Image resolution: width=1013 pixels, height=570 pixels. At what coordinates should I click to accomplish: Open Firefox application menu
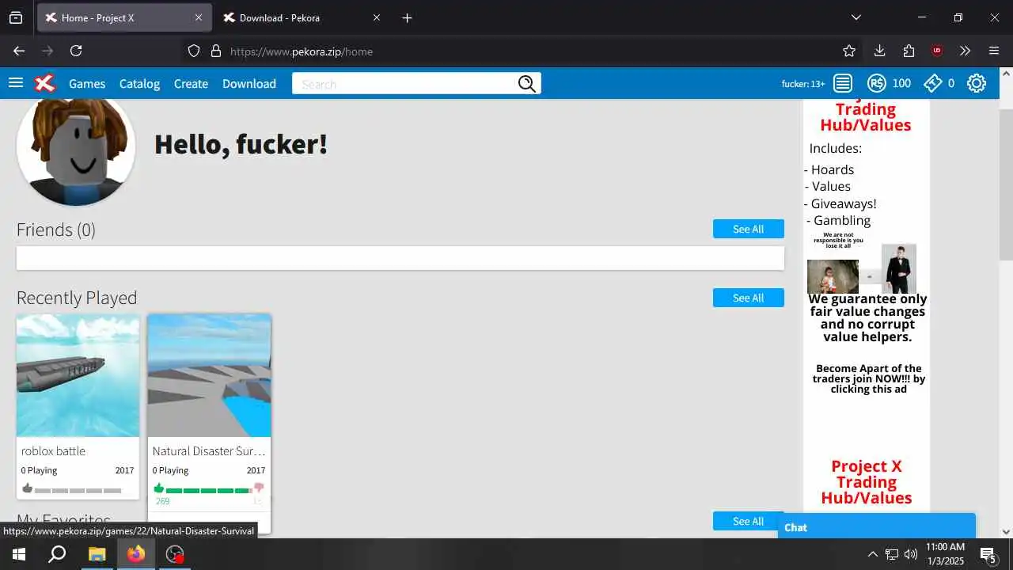click(x=994, y=51)
